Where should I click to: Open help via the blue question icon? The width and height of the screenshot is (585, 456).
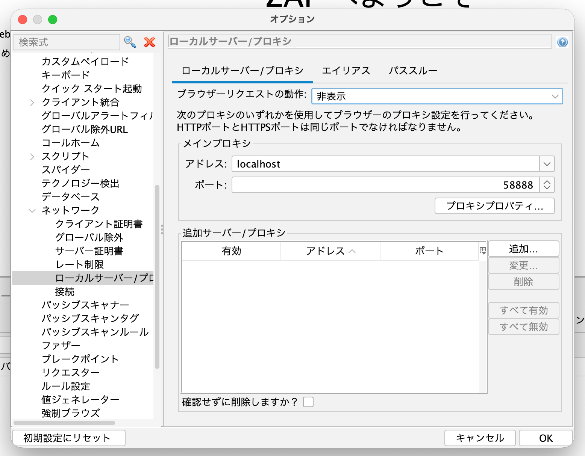click(562, 42)
